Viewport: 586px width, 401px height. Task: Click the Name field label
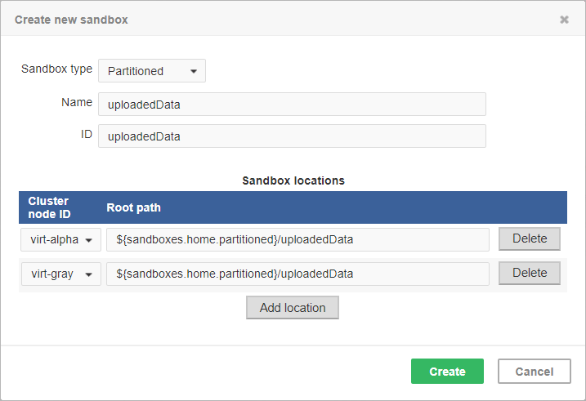77,103
